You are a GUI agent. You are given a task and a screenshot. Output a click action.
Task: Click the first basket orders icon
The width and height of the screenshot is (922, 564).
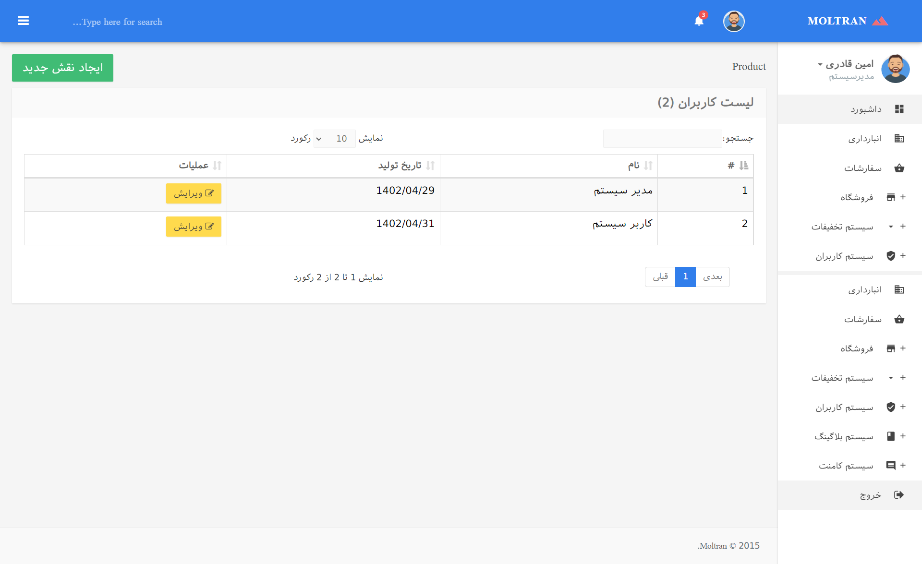tap(899, 168)
